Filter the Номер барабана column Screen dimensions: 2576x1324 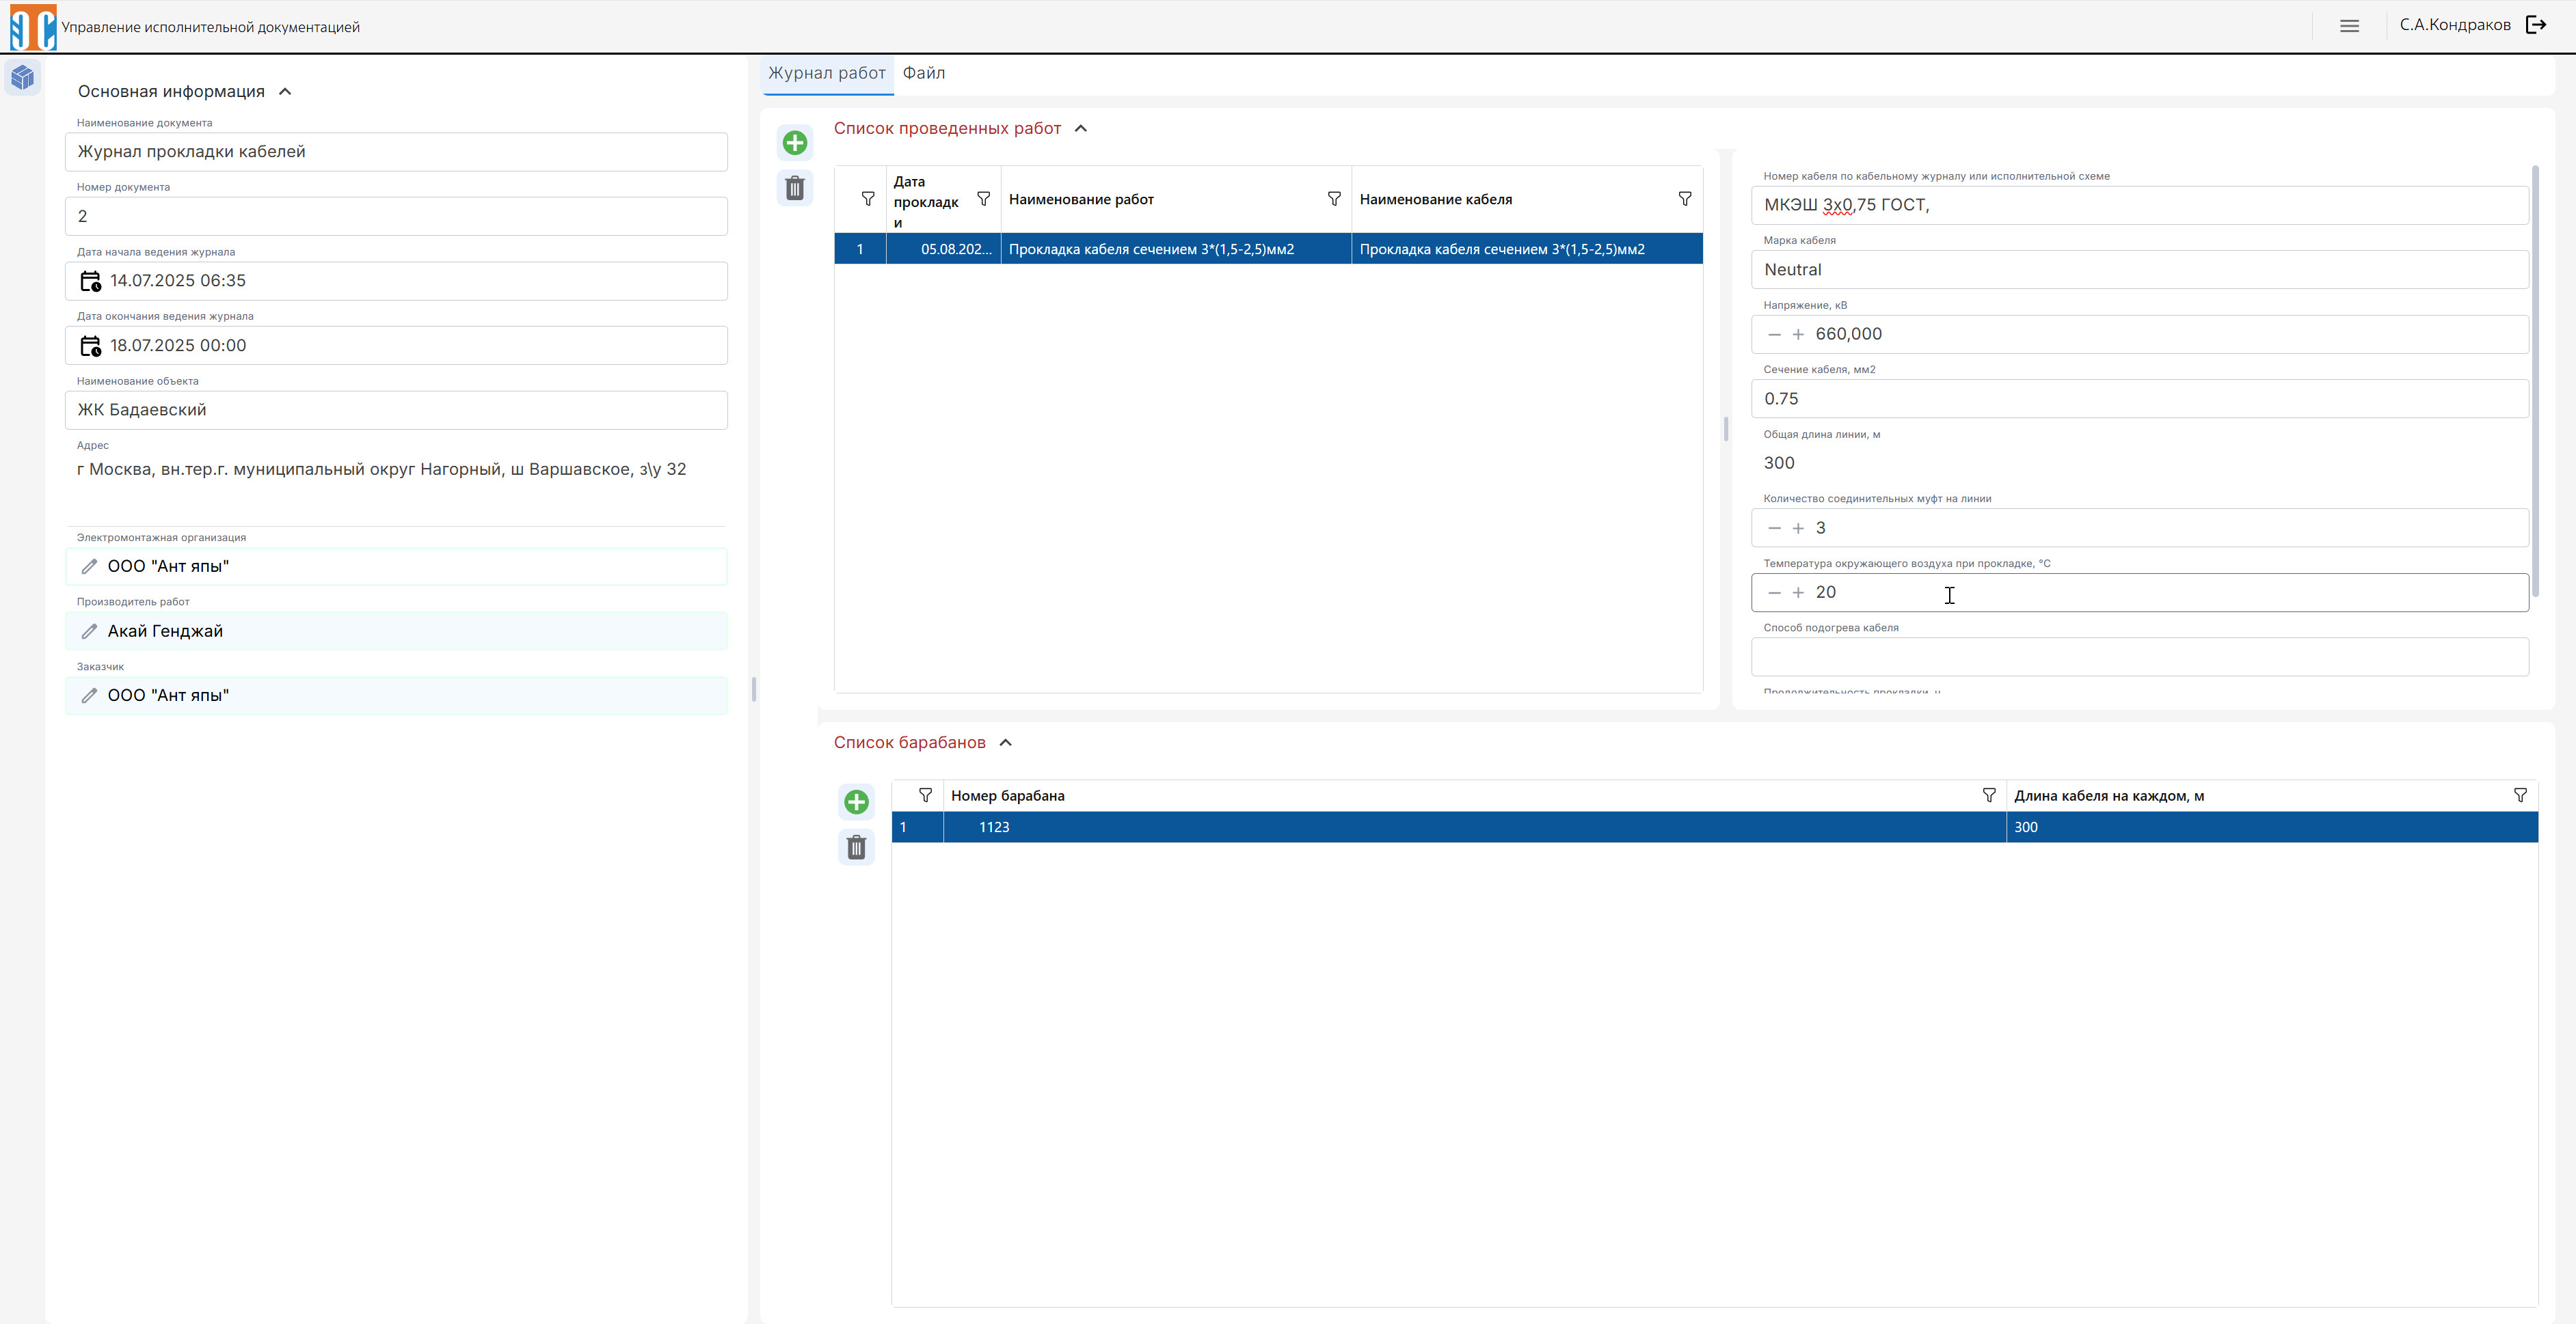coord(1988,795)
